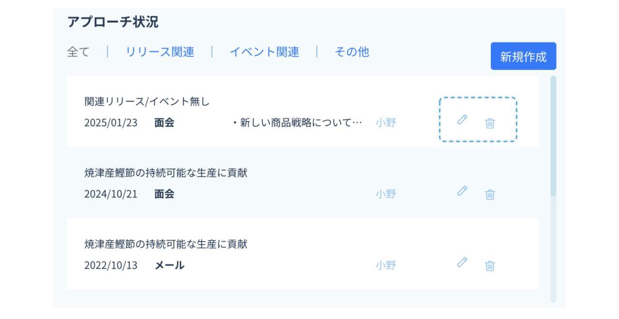Click the bold メール type label

(169, 265)
